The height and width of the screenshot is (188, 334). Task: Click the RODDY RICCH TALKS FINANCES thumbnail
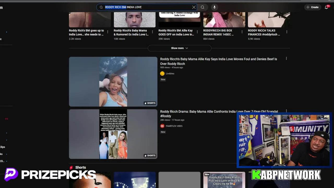[x=269, y=20]
